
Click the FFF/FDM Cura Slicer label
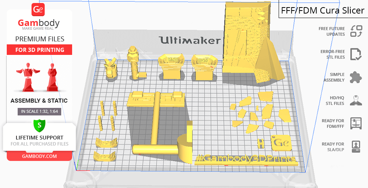pos(323,10)
